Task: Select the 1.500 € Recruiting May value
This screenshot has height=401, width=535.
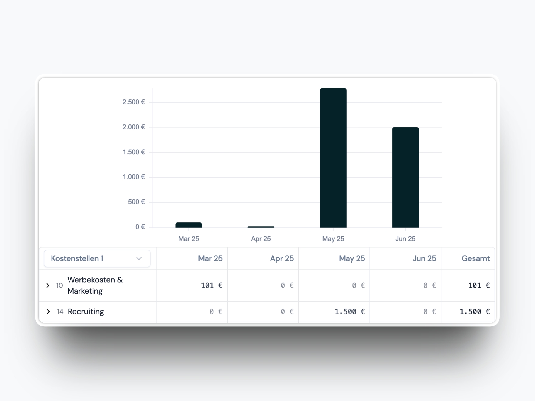Action: [x=350, y=312]
